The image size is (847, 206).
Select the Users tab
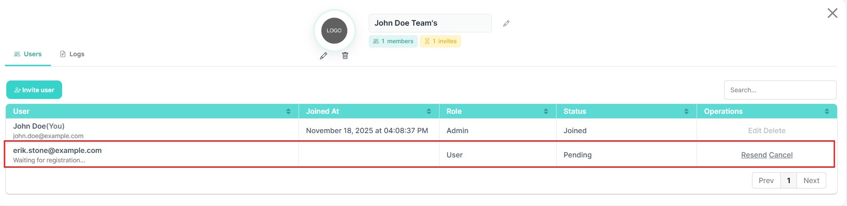[x=28, y=54]
